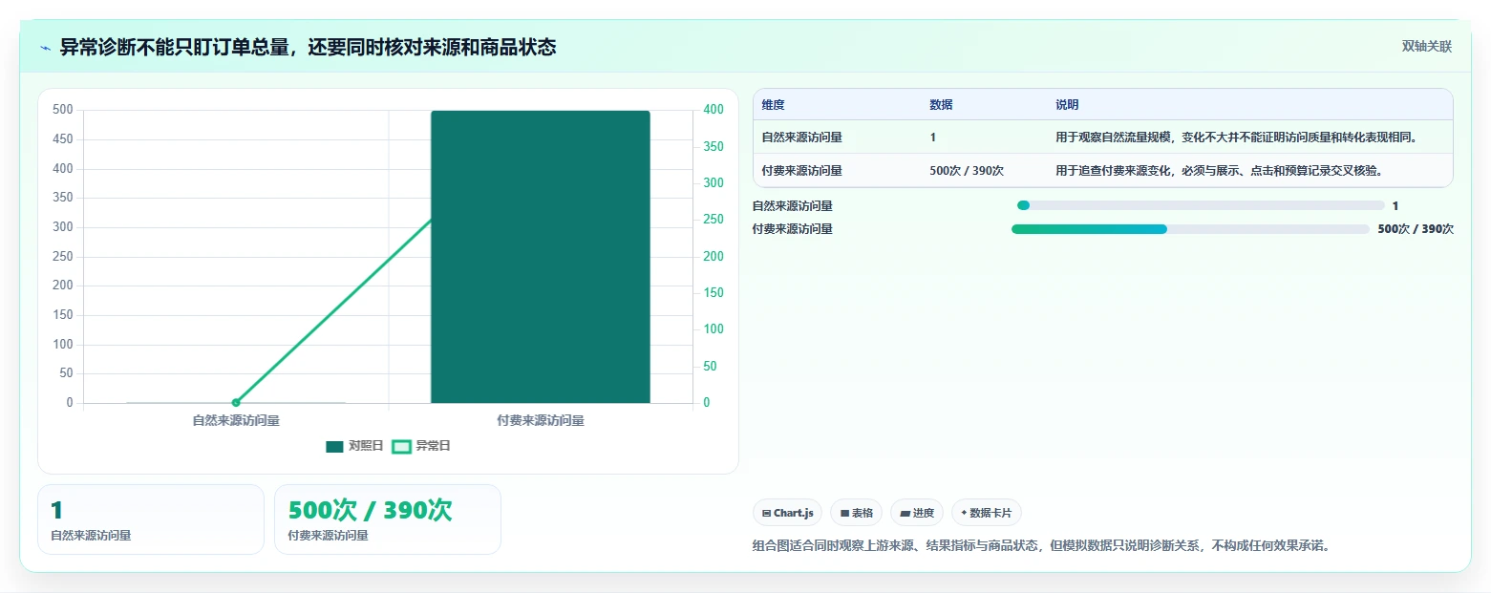Open the 500次 / 390次 stat card
Image resolution: width=1491 pixels, height=593 pixels.
(x=388, y=519)
